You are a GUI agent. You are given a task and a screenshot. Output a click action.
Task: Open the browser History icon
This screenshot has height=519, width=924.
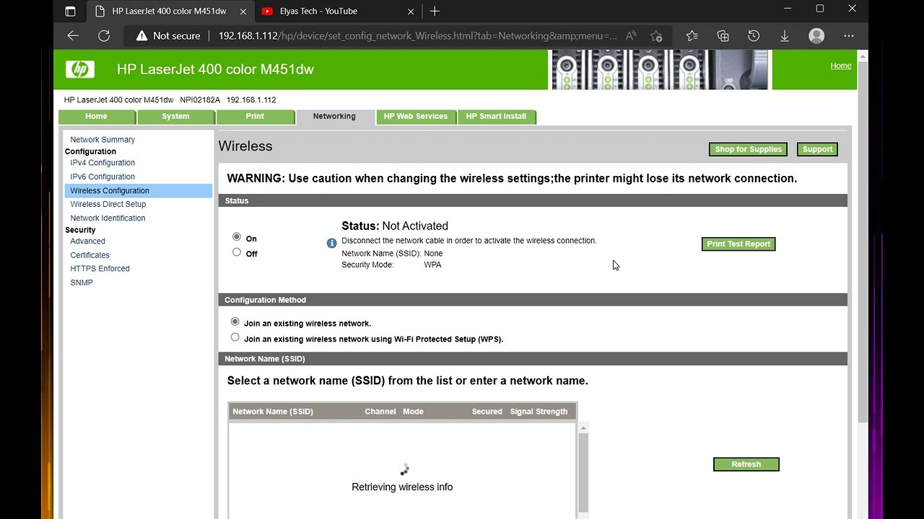pyautogui.click(x=754, y=35)
